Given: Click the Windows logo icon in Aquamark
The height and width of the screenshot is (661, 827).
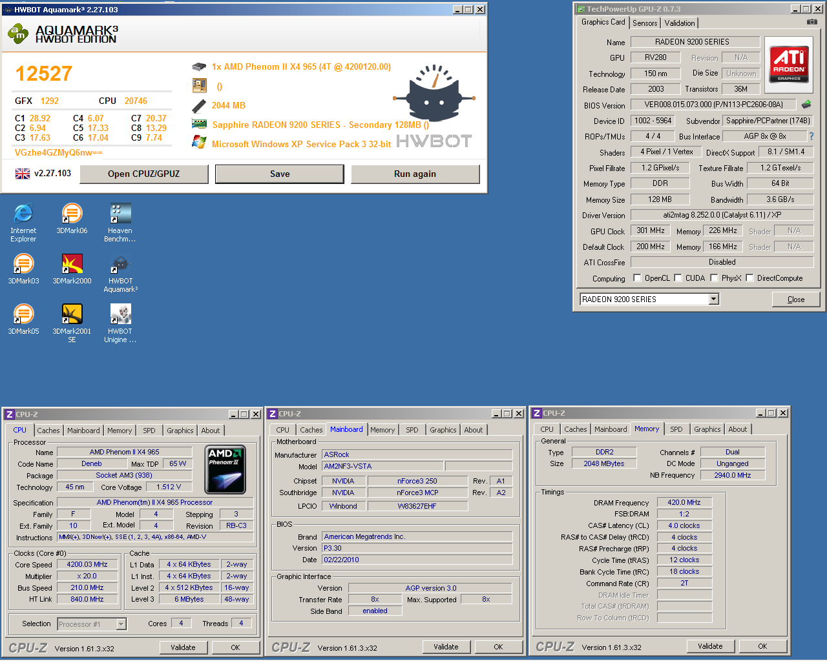Looking at the screenshot, I should pyautogui.click(x=199, y=143).
